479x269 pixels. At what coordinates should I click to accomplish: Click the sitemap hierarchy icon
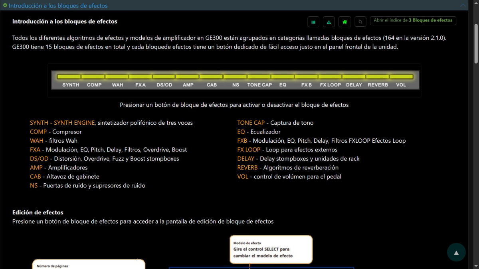329,22
